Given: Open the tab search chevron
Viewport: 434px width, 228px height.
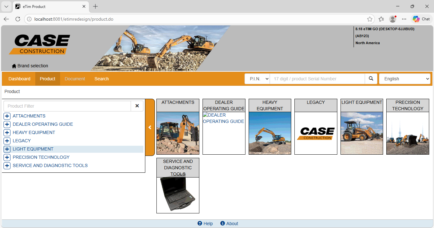Looking at the screenshot, I should (6, 6).
